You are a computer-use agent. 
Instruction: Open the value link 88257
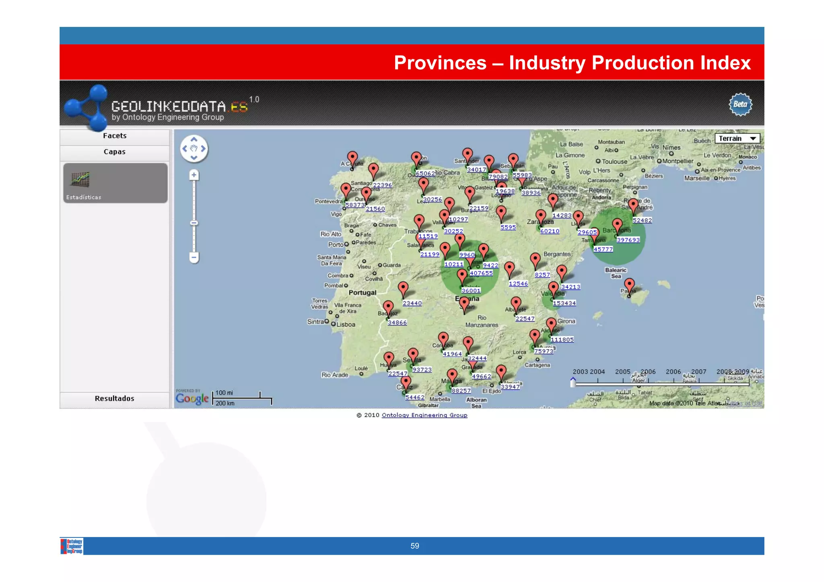(461, 391)
